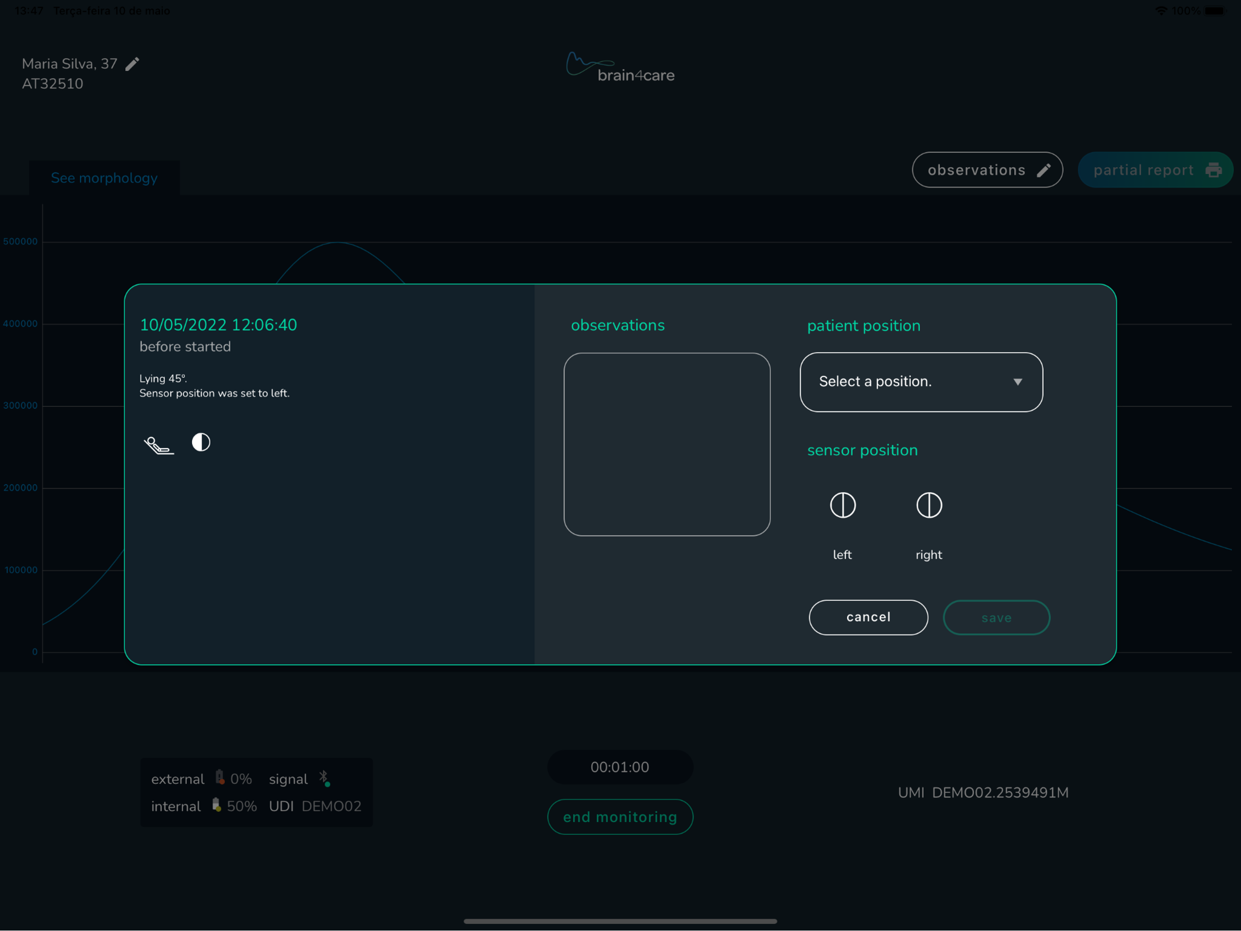1241x931 pixels.
Task: Type in the observations text box
Action: (x=666, y=444)
